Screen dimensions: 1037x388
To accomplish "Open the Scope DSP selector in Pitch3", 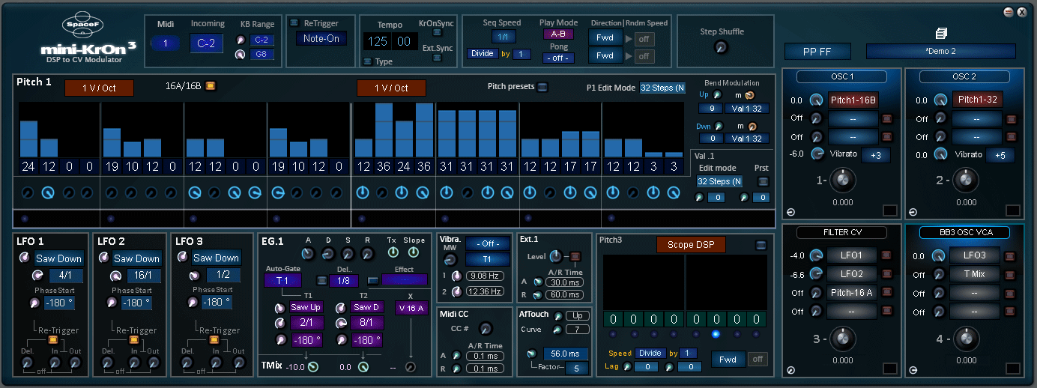I will (691, 245).
